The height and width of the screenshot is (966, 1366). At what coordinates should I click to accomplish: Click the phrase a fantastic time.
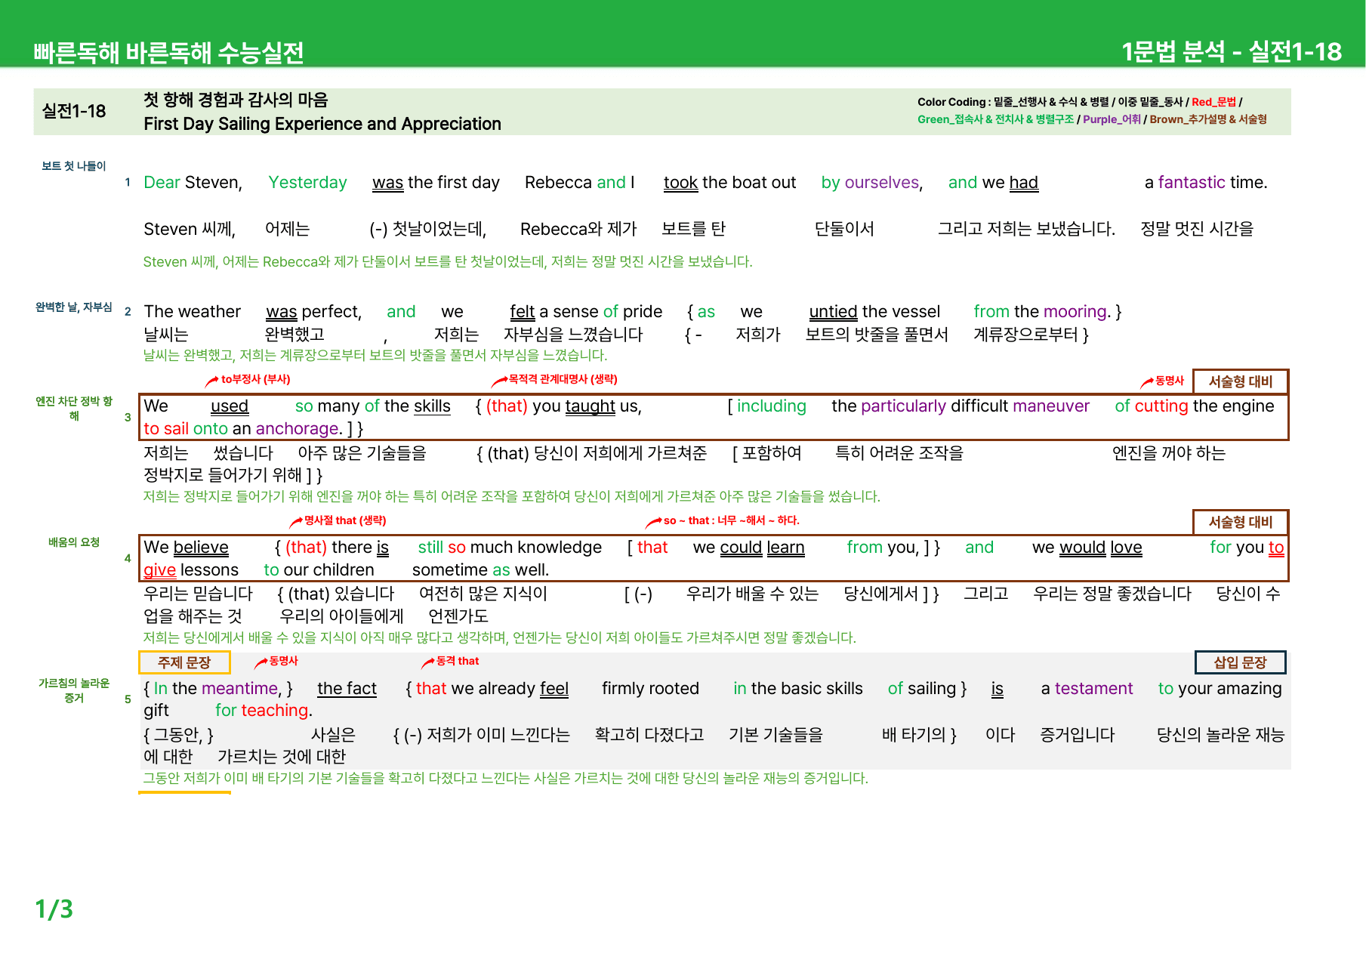1206,183
